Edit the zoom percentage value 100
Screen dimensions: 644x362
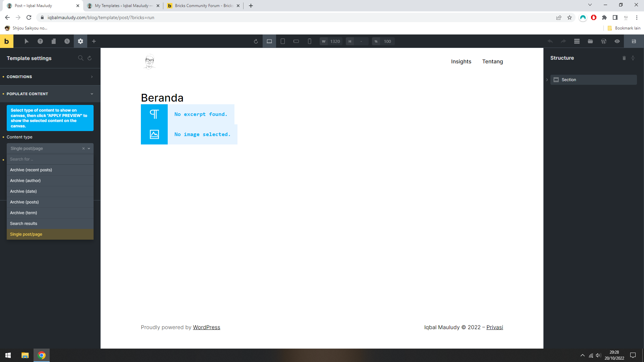tap(387, 41)
